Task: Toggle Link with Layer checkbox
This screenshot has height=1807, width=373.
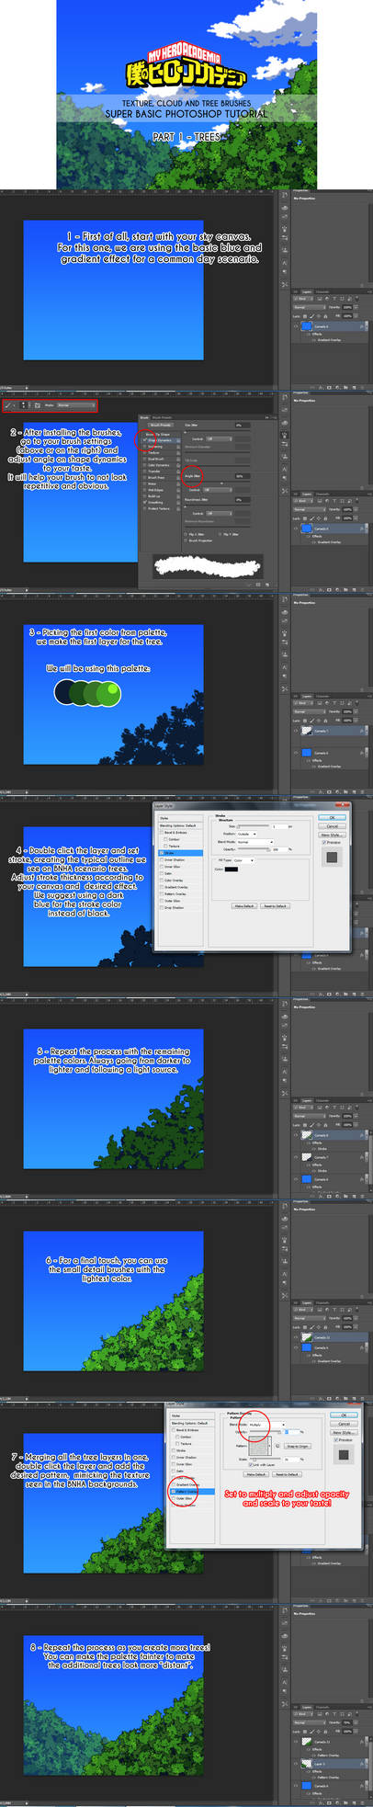Action: (251, 1464)
